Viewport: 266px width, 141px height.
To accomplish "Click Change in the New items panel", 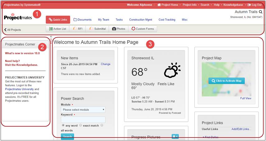I will (105, 64).
